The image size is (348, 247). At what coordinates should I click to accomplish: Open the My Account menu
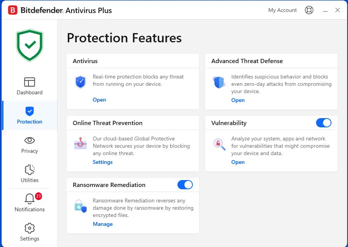coord(282,10)
